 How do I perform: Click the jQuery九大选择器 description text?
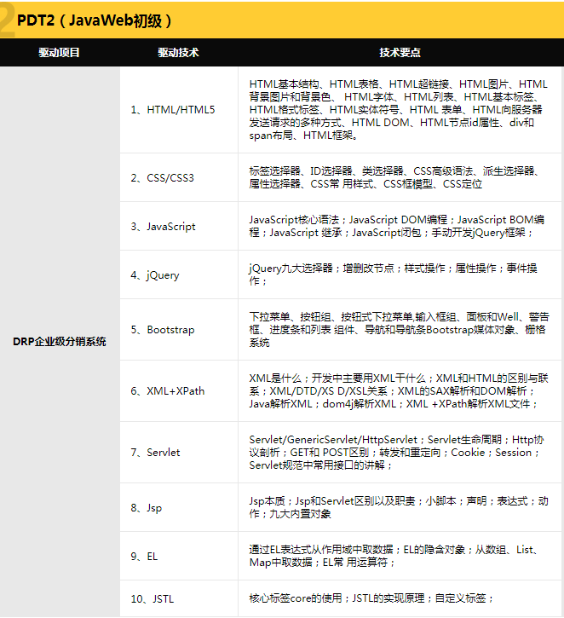[392, 274]
